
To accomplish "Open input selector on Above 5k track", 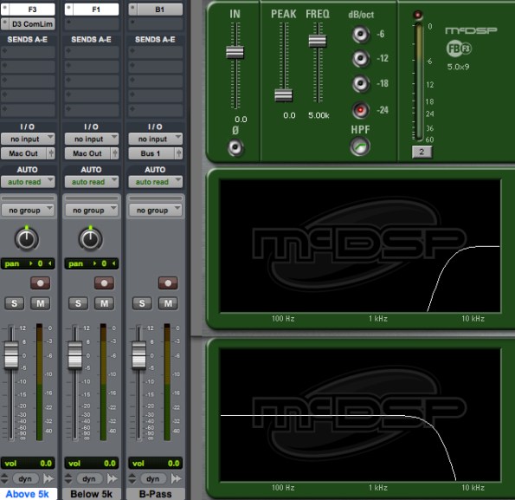I will coord(28,139).
